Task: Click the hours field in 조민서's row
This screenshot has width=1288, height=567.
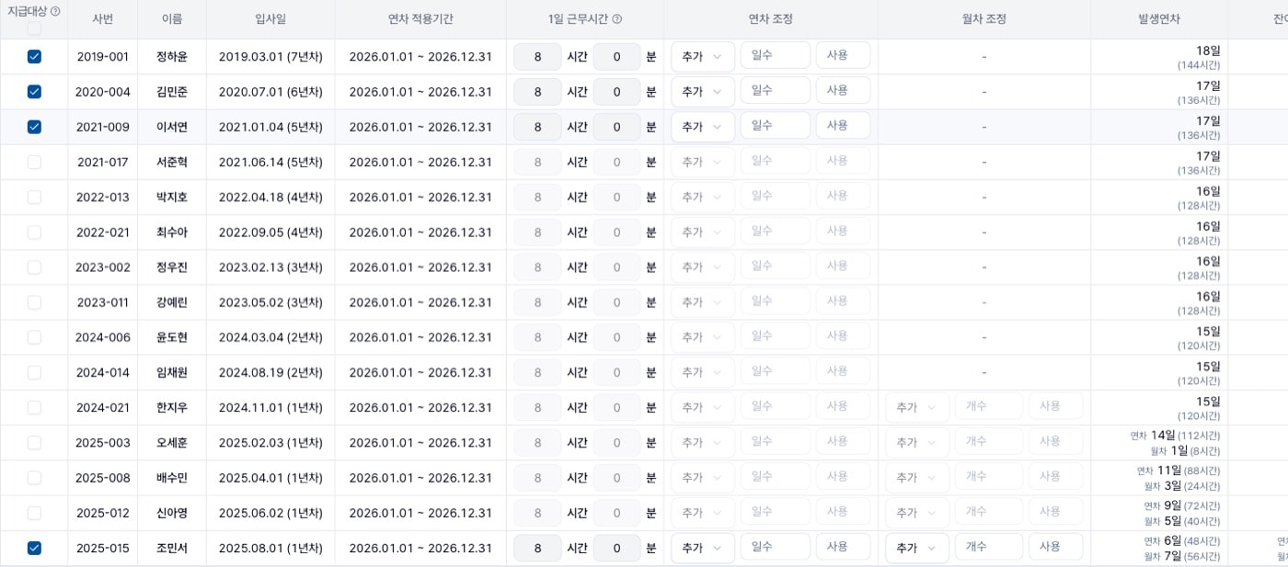Action: point(537,548)
